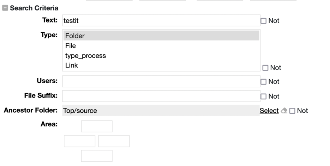Collapse the Search Criteria section

(5, 8)
